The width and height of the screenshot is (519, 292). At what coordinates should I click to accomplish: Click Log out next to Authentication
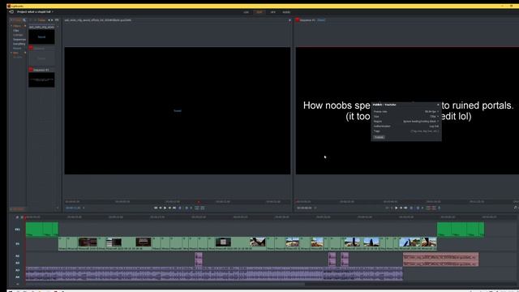point(434,127)
